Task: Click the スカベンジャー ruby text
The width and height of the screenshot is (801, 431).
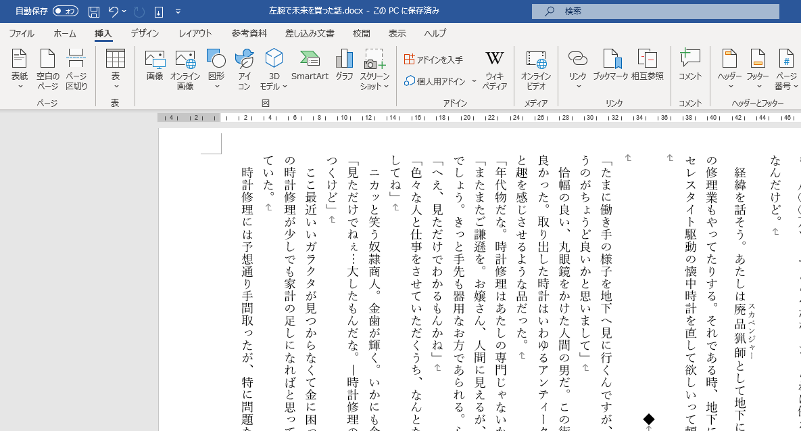Action: click(752, 330)
